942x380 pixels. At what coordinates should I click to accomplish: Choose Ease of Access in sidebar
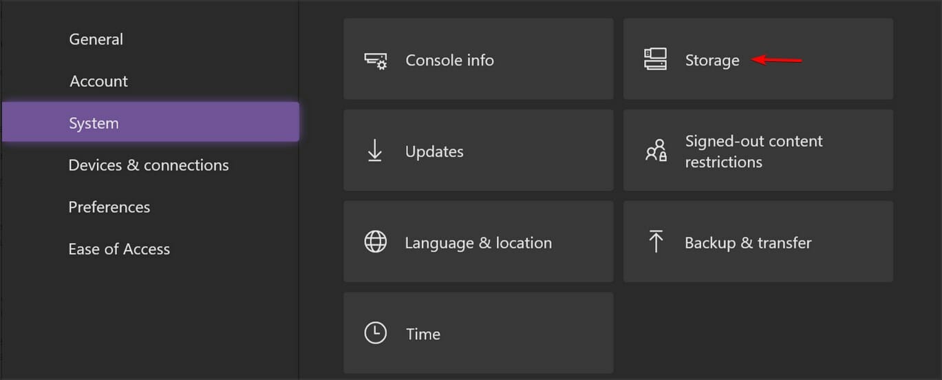[119, 249]
